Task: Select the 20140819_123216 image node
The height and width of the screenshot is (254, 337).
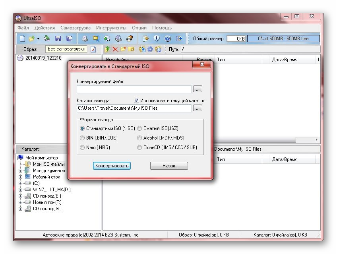Action: [x=43, y=58]
